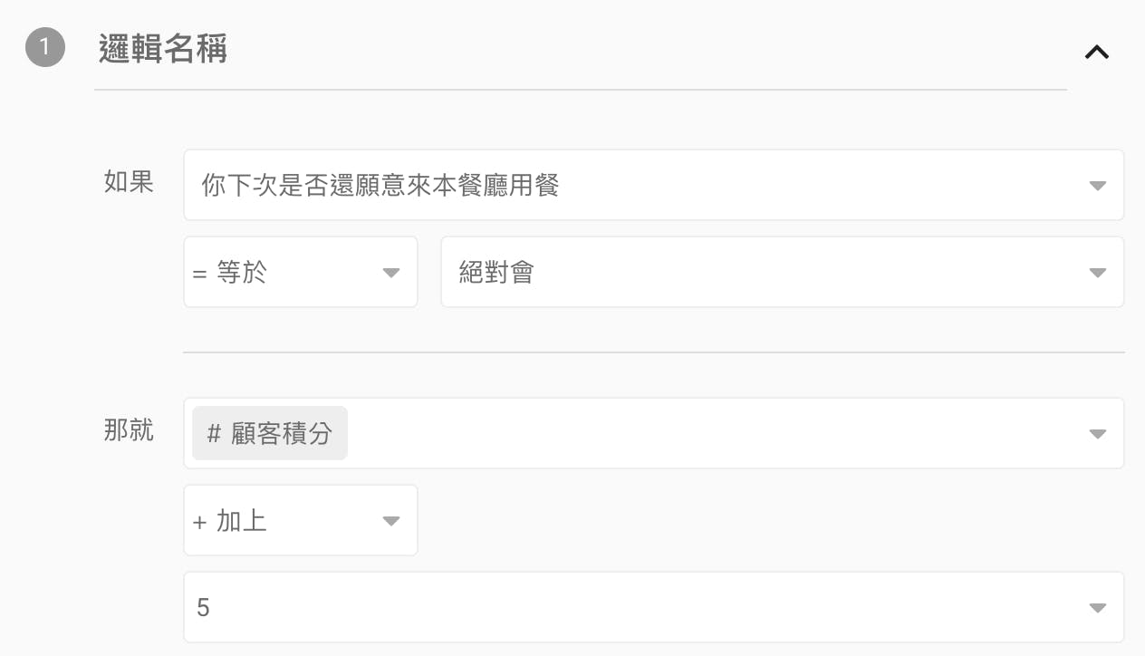
Task: Open the 你下次是否還願意來本餐廳用餐 question dropdown
Action: click(x=634, y=186)
